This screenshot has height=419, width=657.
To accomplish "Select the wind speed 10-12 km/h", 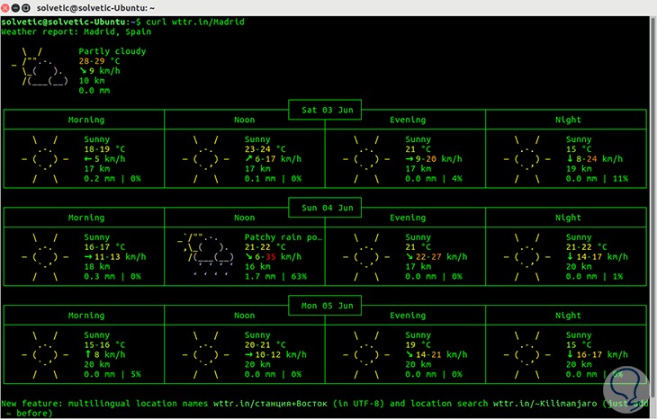I will click(x=275, y=355).
